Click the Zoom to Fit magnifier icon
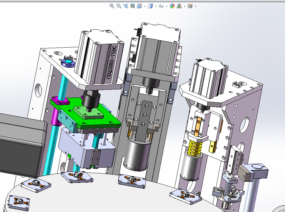The height and width of the screenshot is (212, 285). pyautogui.click(x=112, y=6)
